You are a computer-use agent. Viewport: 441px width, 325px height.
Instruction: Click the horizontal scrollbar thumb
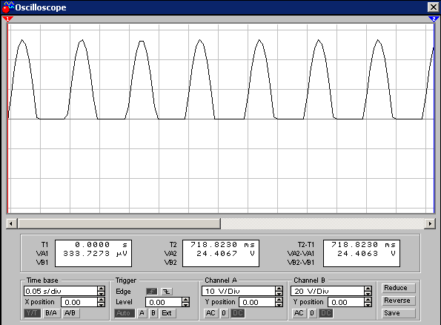tap(119, 223)
